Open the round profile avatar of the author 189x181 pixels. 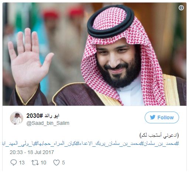[x=17, y=118]
